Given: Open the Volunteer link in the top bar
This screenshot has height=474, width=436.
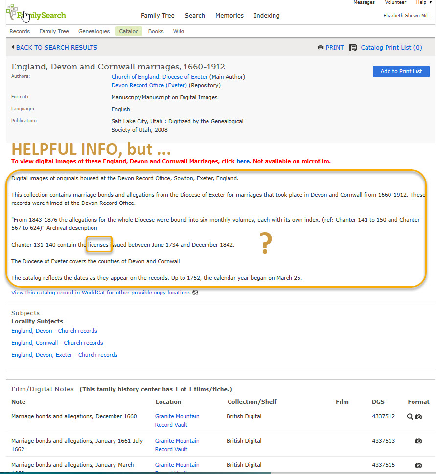Looking at the screenshot, I should 395,2.
